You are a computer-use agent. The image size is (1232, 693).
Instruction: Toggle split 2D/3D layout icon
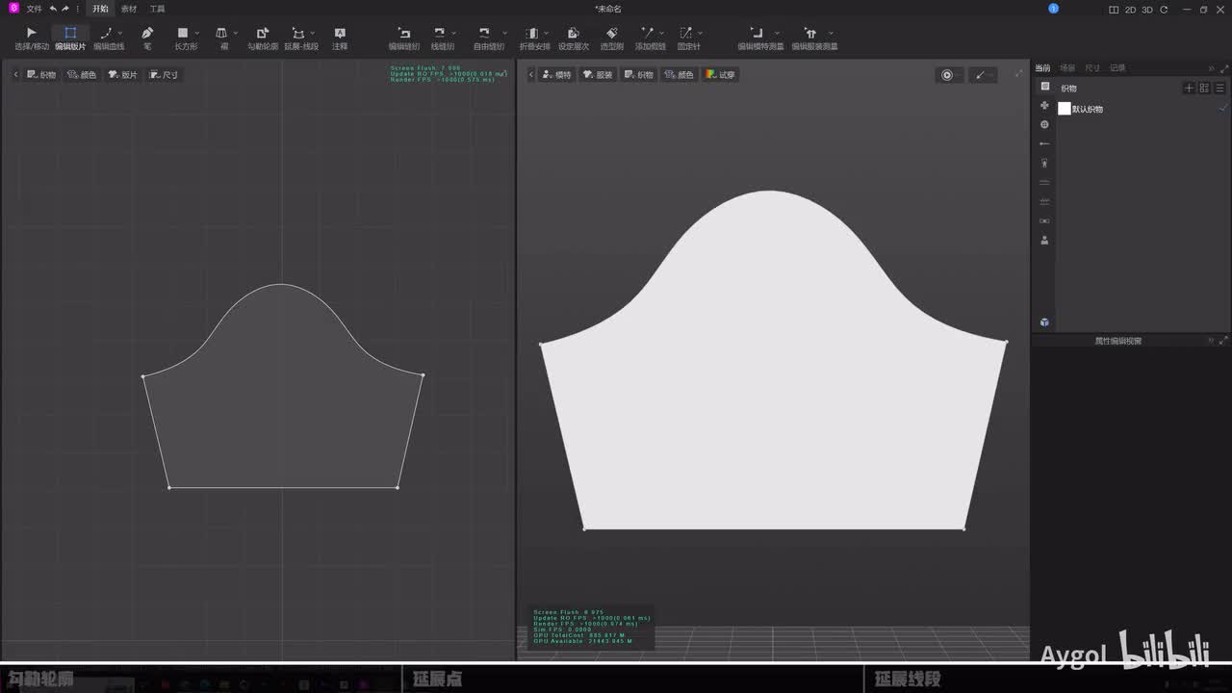1115,10
